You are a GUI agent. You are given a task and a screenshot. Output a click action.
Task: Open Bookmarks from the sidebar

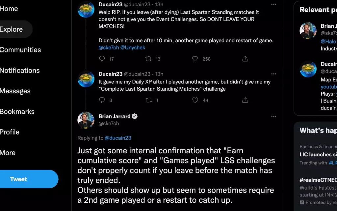[17, 111]
